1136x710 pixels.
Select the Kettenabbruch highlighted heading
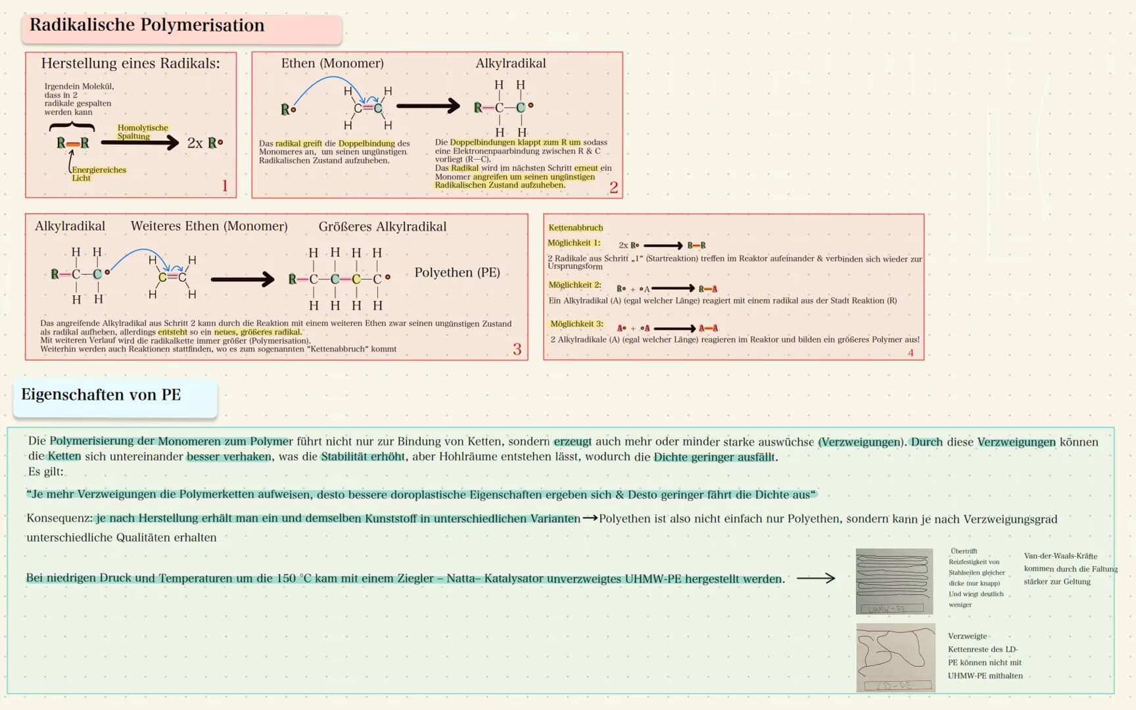[576, 227]
